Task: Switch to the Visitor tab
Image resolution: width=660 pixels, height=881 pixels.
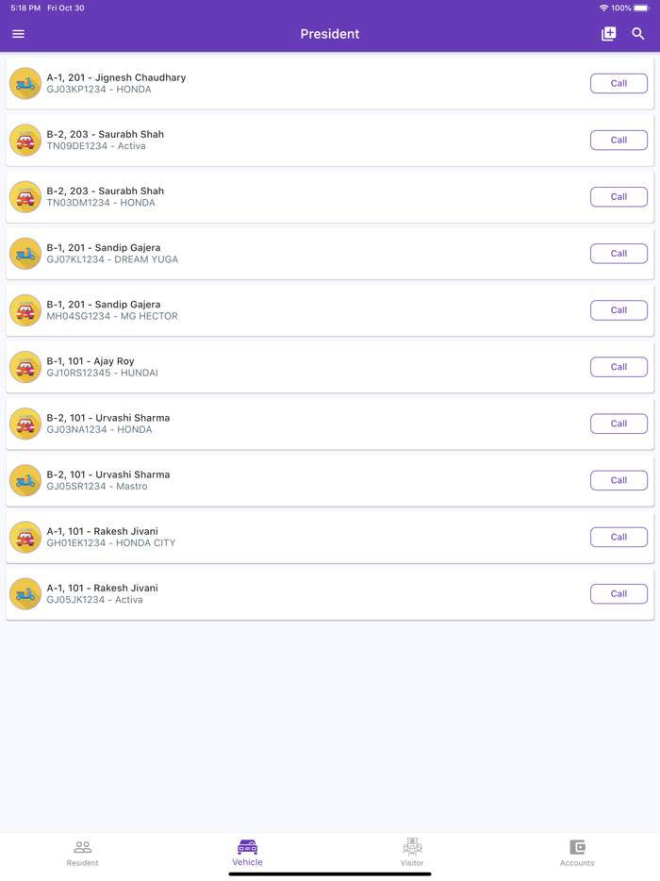Action: click(x=412, y=852)
